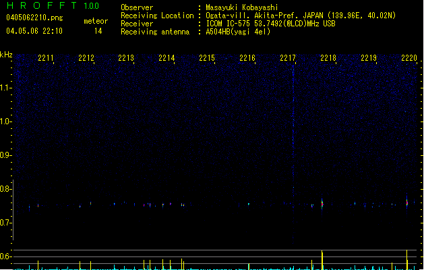Click the strong meteor echo just before 2218

point(322,204)
